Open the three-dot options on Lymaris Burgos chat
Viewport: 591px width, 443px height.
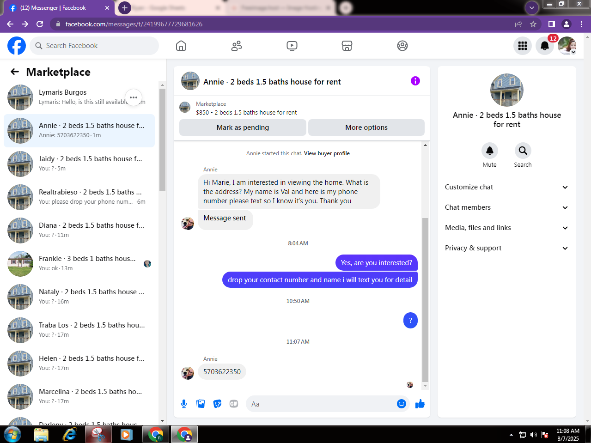click(134, 97)
